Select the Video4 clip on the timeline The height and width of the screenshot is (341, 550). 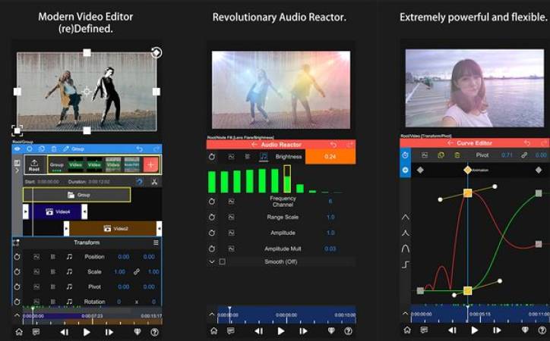[59, 212]
